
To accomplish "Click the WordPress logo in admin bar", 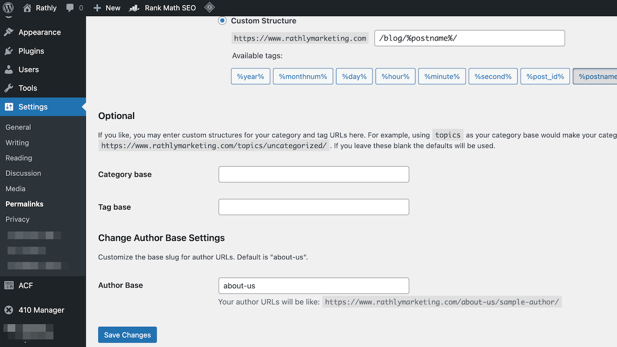I will coord(7,8).
